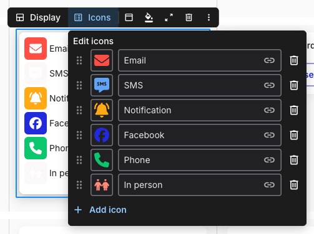Click the 'Edit icons' panel heading

(93, 41)
